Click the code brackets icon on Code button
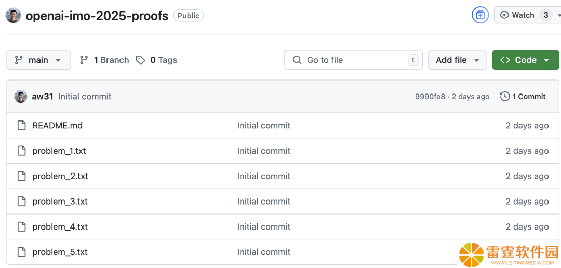 pos(505,60)
